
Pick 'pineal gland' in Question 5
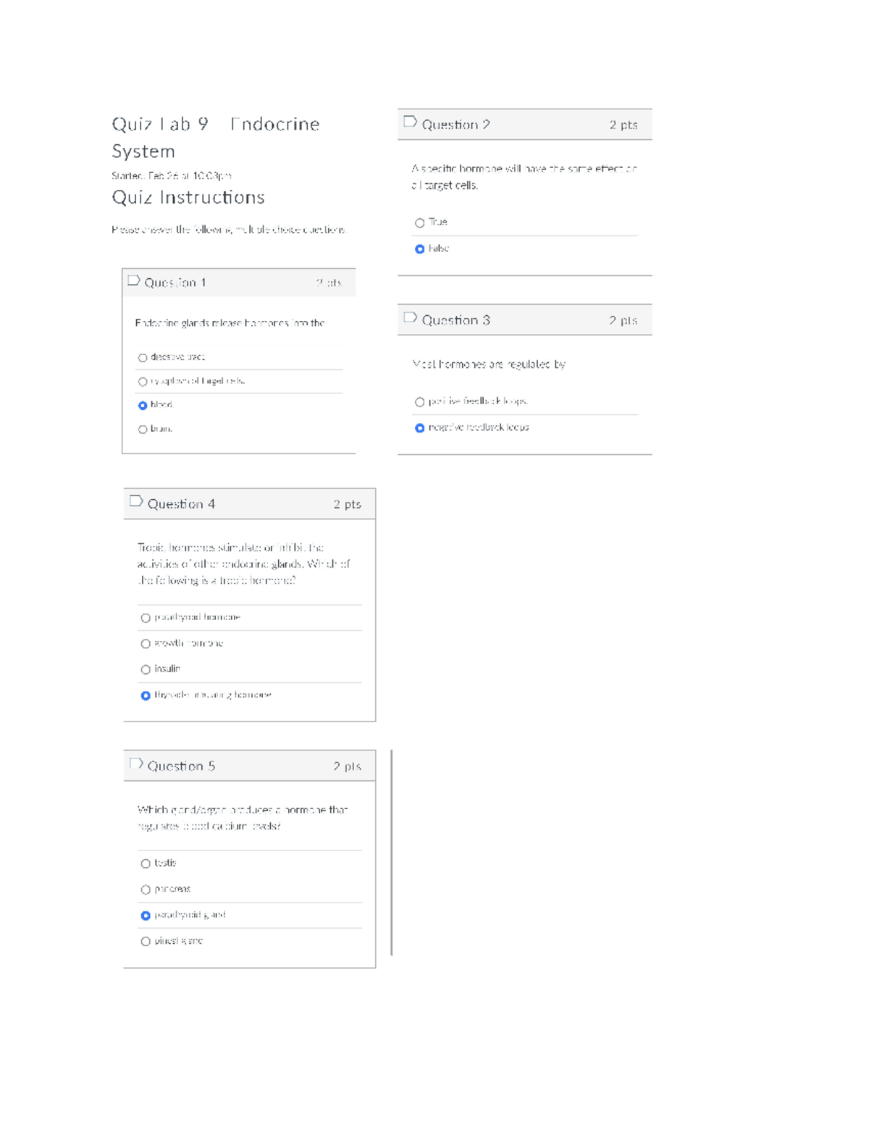click(x=146, y=942)
